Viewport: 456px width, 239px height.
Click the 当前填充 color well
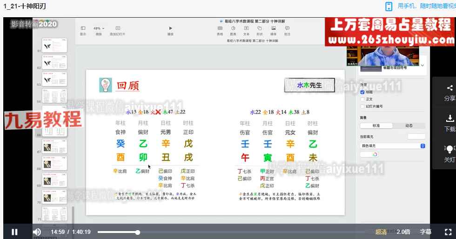click(416, 136)
